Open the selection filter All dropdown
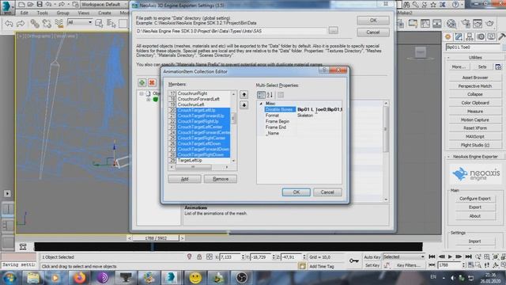 point(80,22)
